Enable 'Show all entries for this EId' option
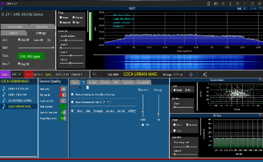The height and width of the screenshot is (162, 263). (x=73, y=94)
